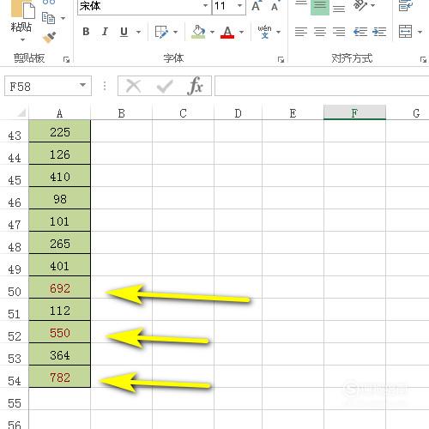This screenshot has height=429, width=429.
Task: Click cell containing 692
Action: tap(60, 287)
